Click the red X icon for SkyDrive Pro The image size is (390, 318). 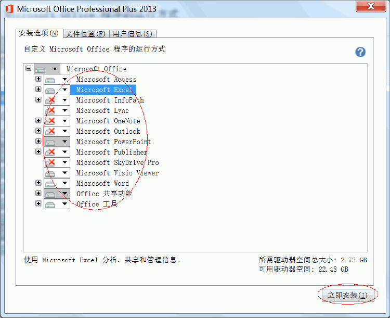[50, 163]
